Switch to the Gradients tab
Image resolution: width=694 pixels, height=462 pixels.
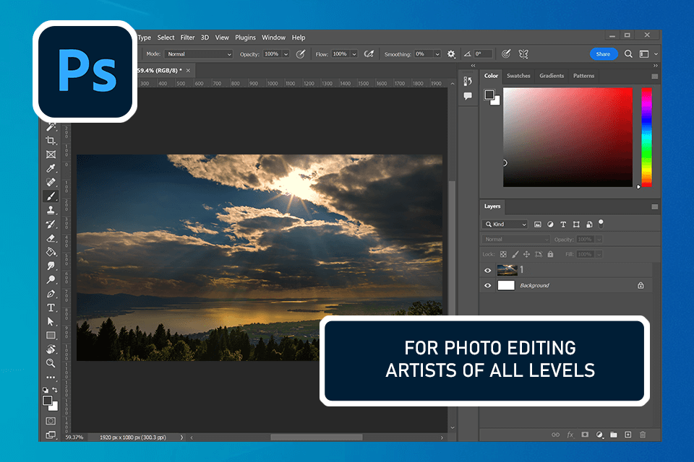552,76
